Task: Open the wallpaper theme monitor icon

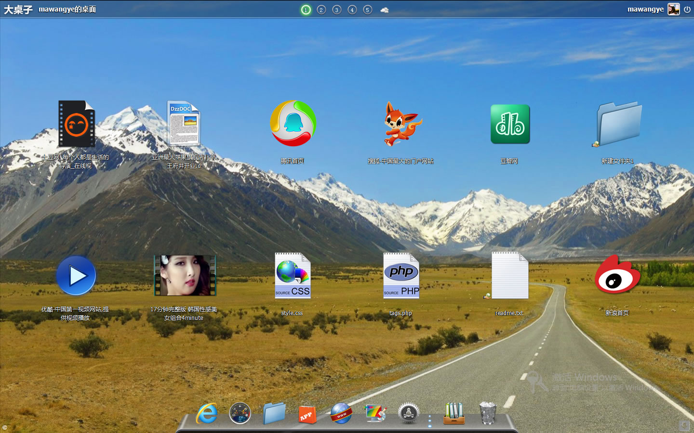Action: click(375, 413)
